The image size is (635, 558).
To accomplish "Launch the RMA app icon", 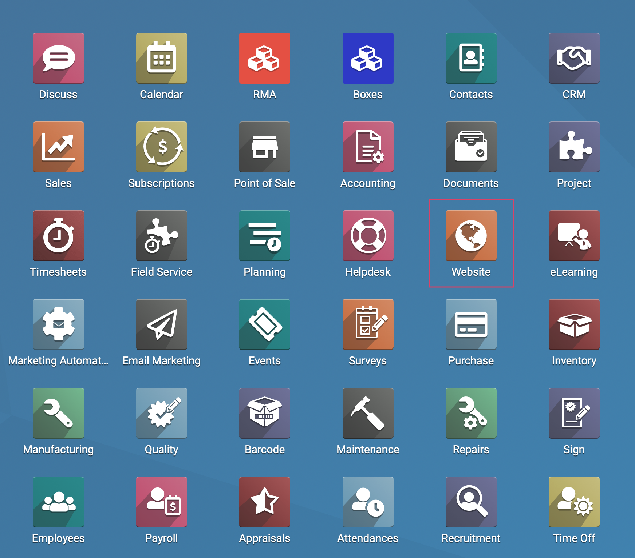I will pos(265,58).
